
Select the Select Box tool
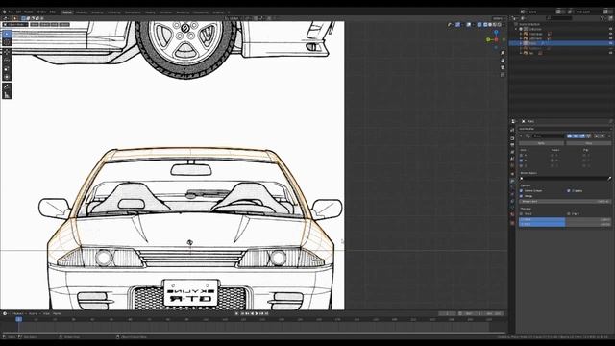coord(7,34)
